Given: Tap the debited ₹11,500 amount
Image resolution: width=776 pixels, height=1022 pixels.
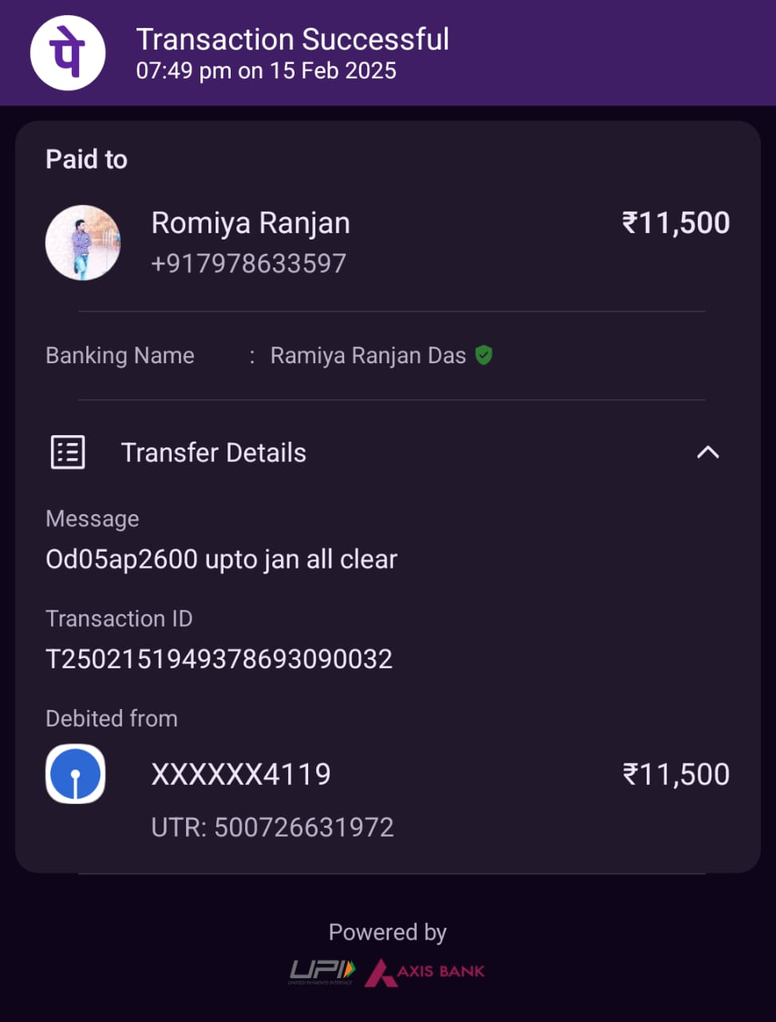Looking at the screenshot, I should pyautogui.click(x=675, y=774).
